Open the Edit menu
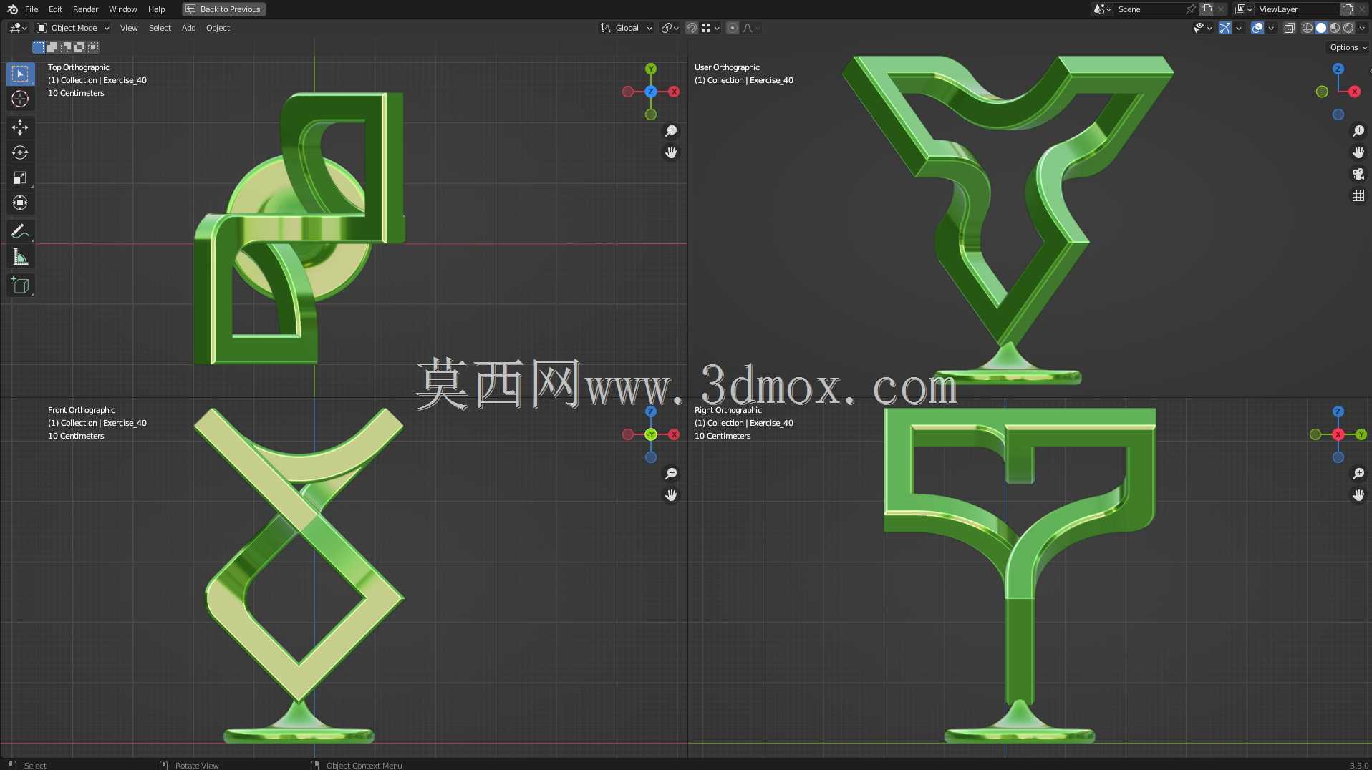Viewport: 1372px width, 770px height. point(55,9)
